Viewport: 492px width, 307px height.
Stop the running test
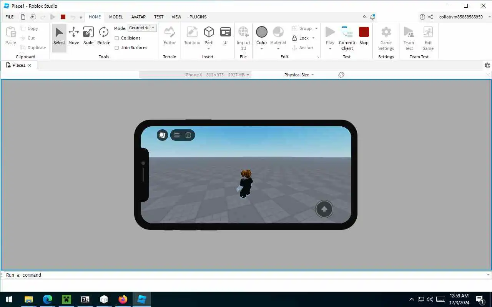click(x=364, y=36)
